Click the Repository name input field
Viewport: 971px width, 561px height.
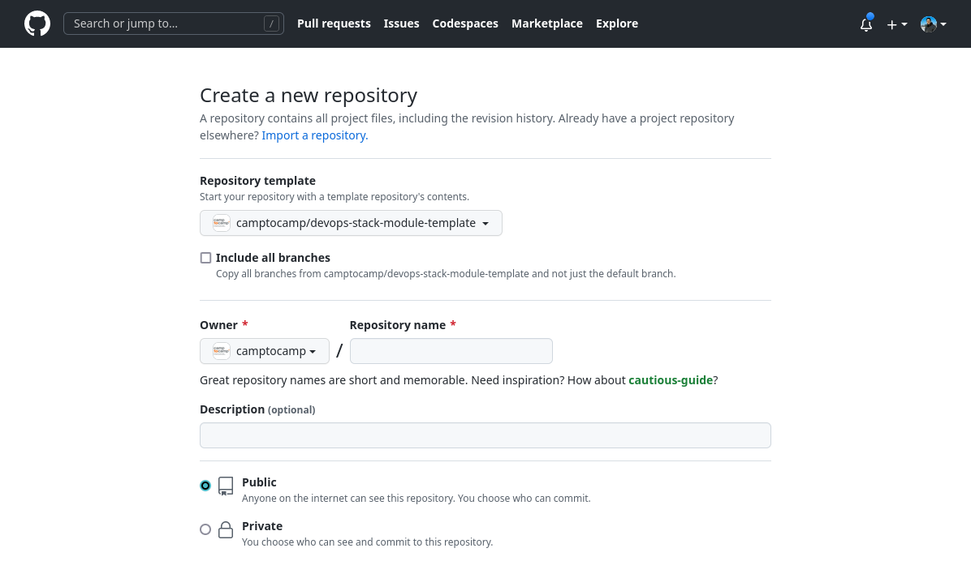point(451,351)
